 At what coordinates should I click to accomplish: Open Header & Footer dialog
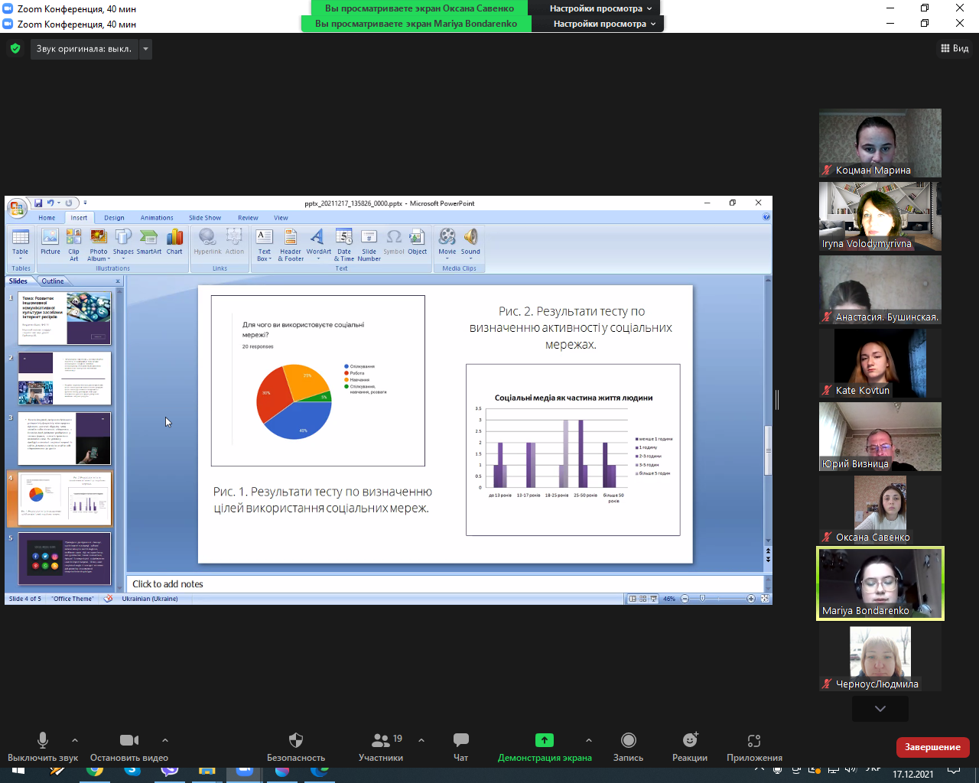[291, 244]
